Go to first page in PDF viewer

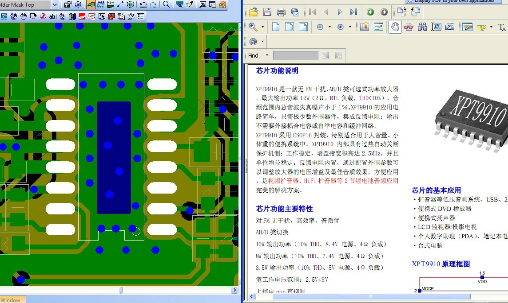click(x=312, y=12)
